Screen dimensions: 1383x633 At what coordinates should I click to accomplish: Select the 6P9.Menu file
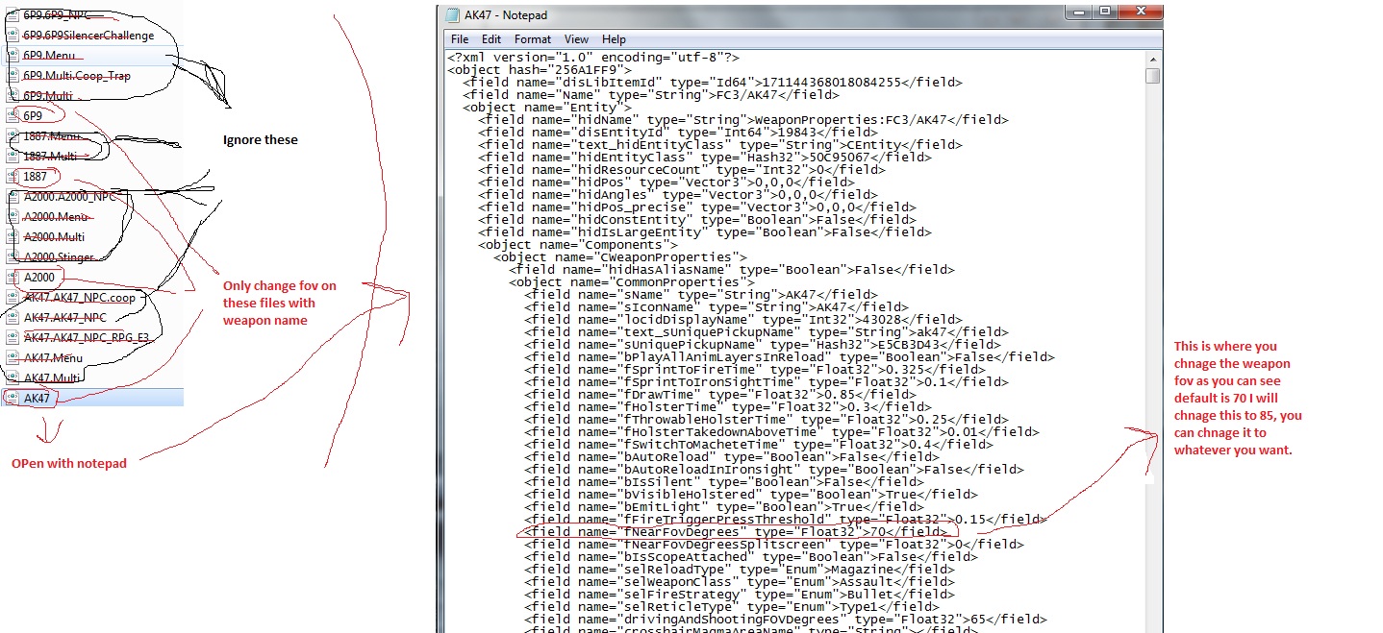[49, 56]
